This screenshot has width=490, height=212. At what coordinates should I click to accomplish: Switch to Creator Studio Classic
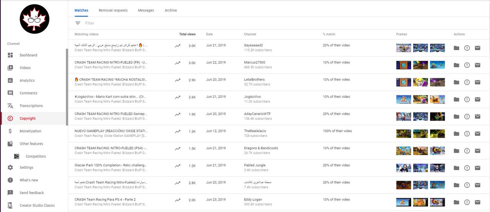tap(37, 205)
